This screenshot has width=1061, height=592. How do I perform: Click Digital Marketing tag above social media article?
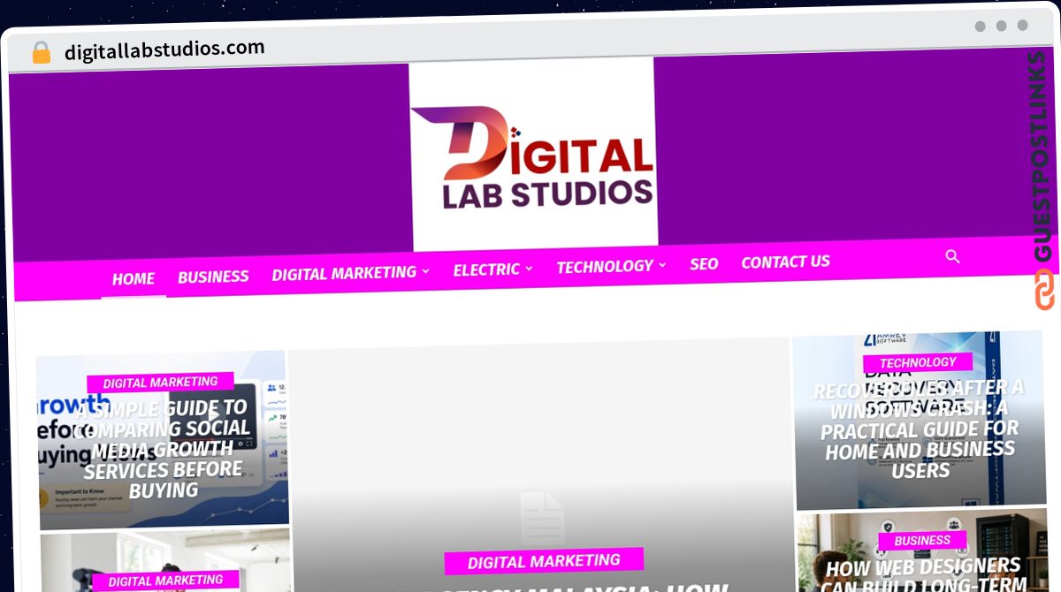[x=160, y=383]
